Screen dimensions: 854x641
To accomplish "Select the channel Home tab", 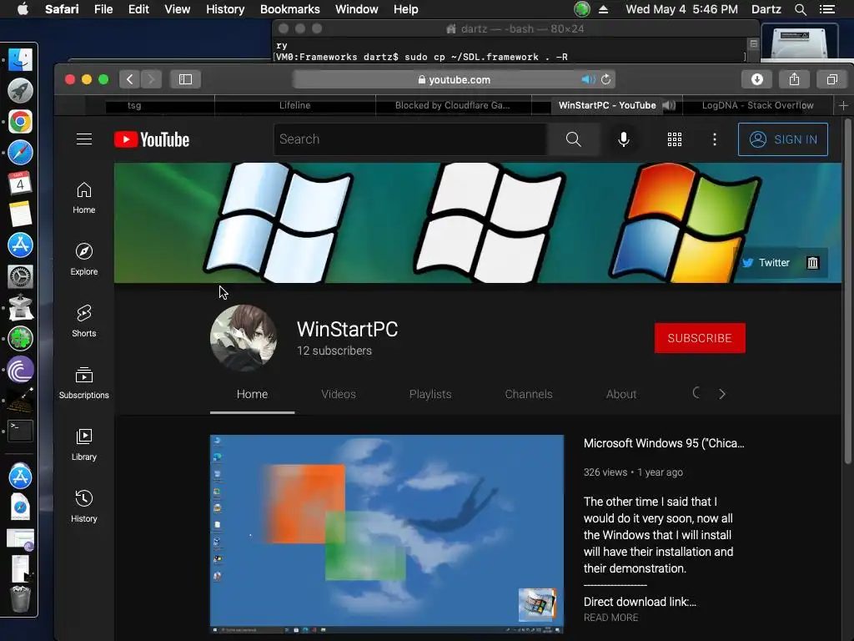I will click(252, 394).
